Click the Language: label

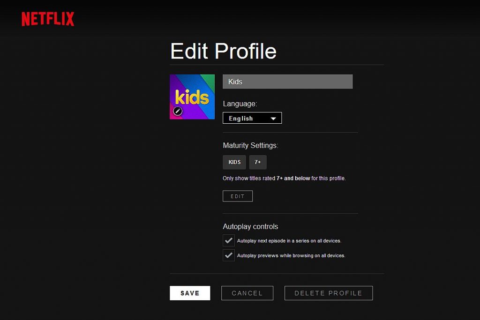[240, 104]
